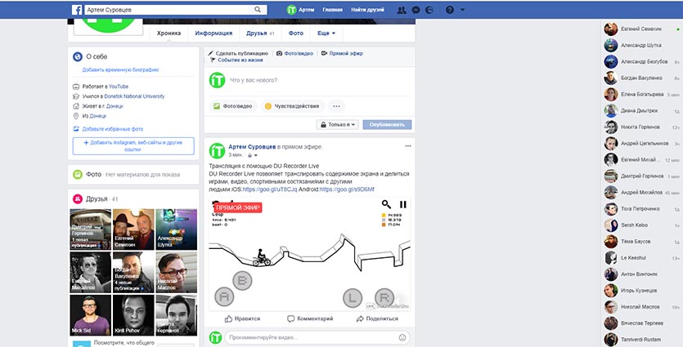Image resolution: width=683 pixels, height=347 pixels.
Task: Open chat with Tanriverdi Rustam
Action: [x=641, y=339]
